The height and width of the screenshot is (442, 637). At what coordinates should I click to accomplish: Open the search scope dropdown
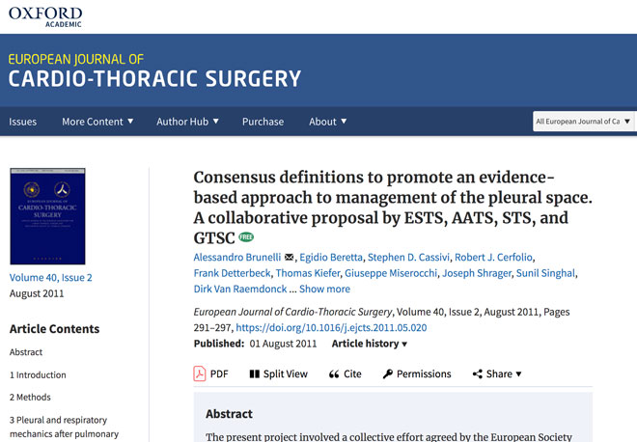(x=583, y=121)
